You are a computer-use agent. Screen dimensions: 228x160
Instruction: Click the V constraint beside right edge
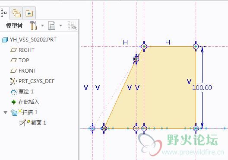pos(189,81)
